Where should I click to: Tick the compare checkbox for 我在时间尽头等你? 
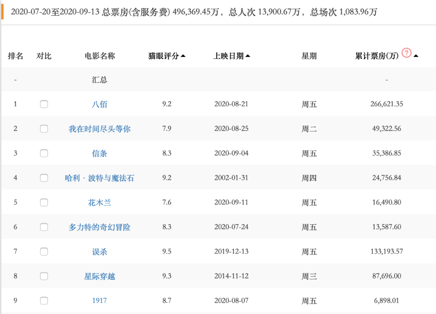tap(44, 129)
